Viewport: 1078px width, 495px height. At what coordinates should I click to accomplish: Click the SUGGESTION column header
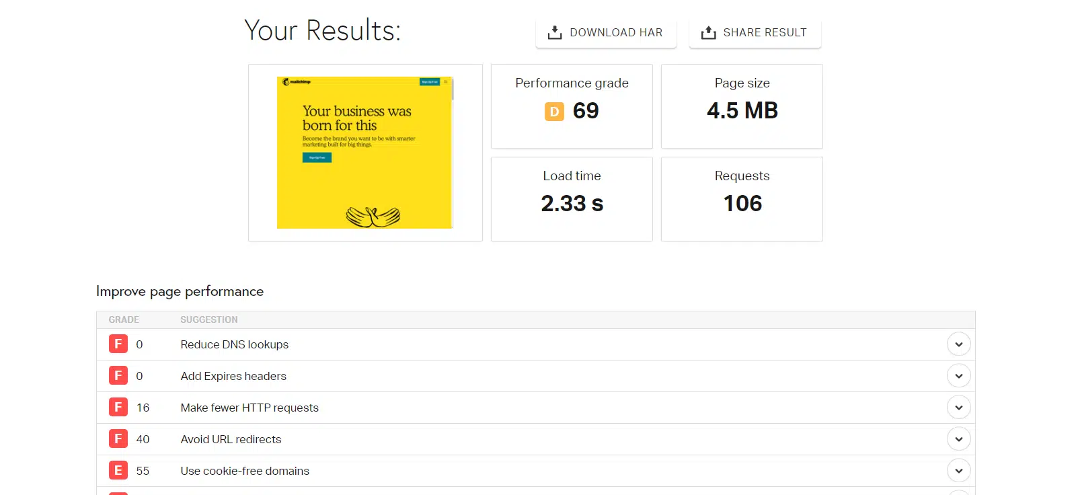[208, 319]
